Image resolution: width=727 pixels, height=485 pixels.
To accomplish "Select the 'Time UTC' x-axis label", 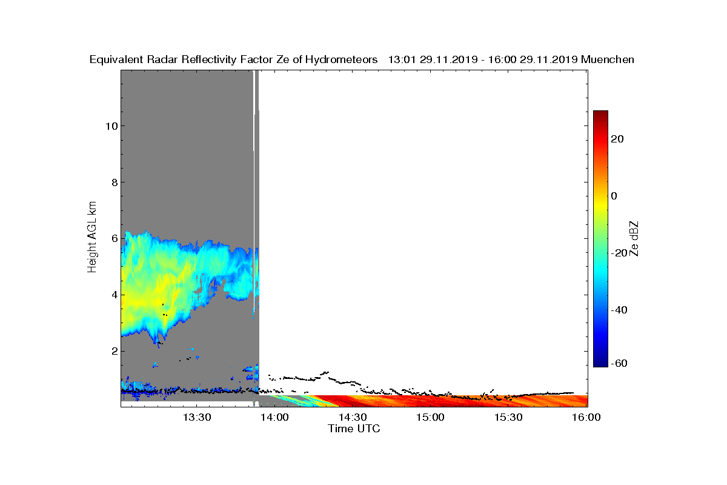I will [x=354, y=429].
